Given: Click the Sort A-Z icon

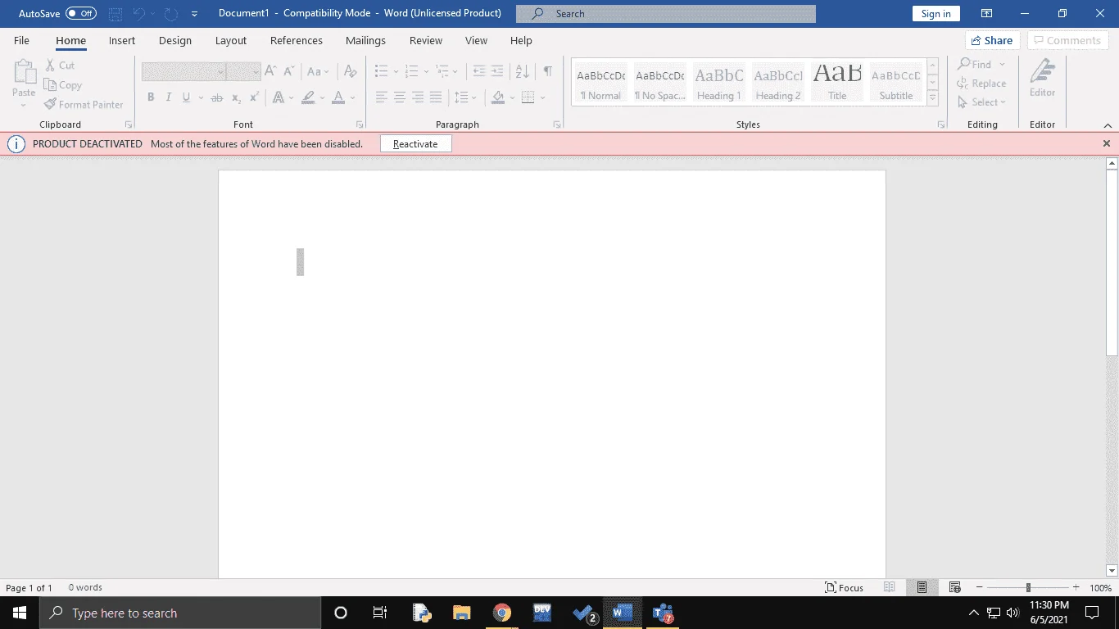Looking at the screenshot, I should (523, 72).
